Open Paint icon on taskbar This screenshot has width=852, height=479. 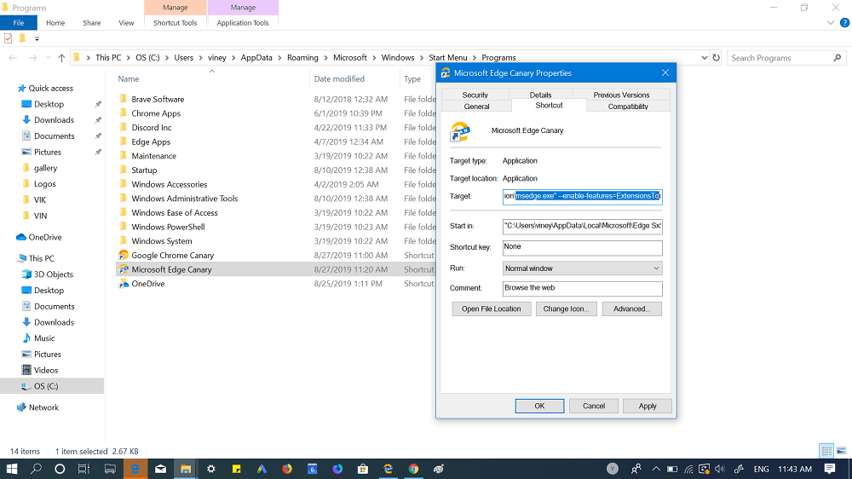(439, 469)
